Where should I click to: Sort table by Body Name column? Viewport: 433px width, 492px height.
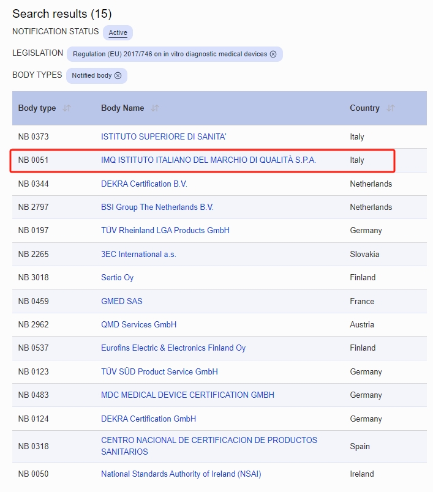point(155,108)
